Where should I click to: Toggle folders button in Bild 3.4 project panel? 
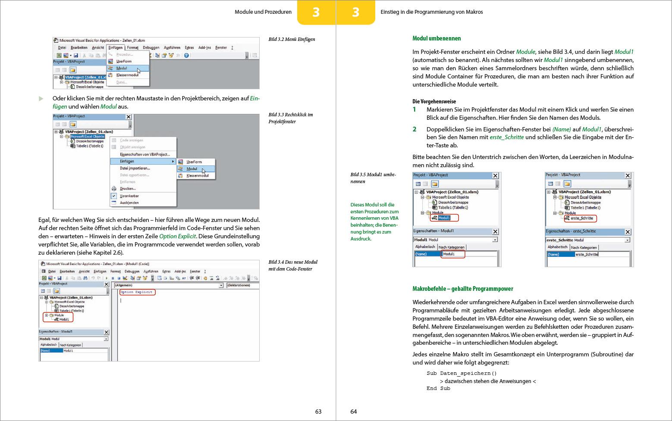pyautogui.click(x=57, y=291)
